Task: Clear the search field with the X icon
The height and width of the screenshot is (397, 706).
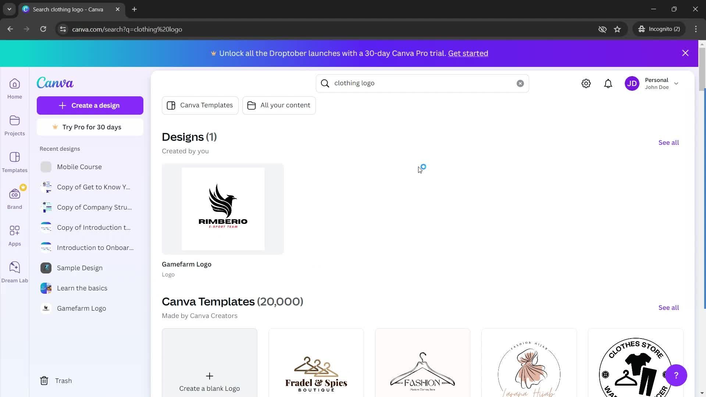Action: pyautogui.click(x=520, y=83)
